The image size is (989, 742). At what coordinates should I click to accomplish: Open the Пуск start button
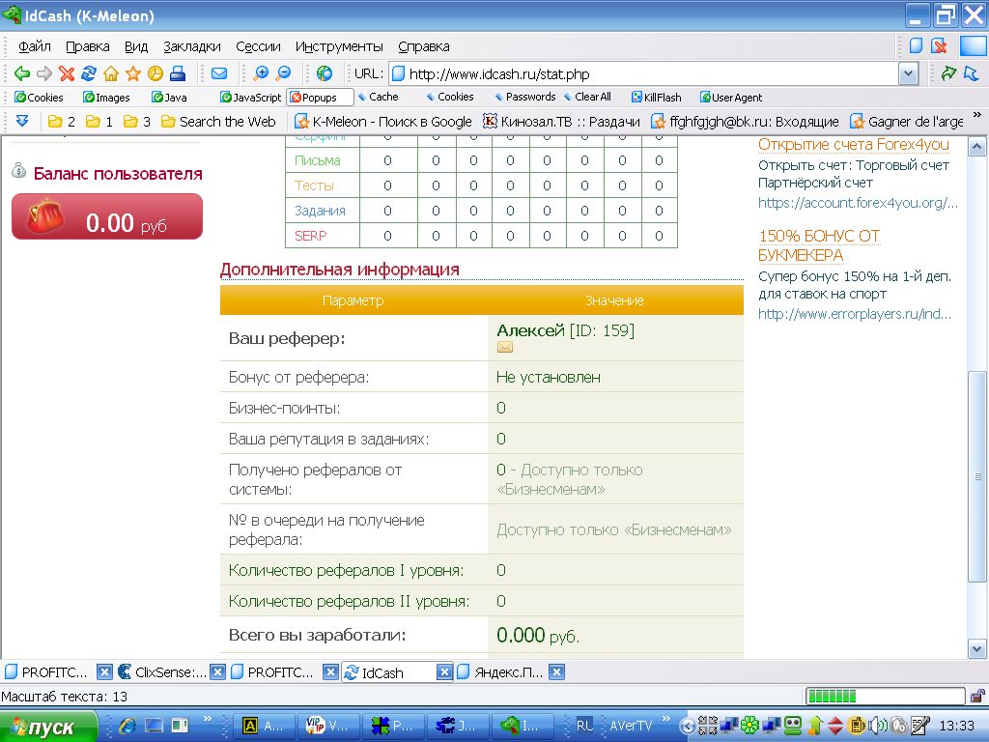[48, 727]
